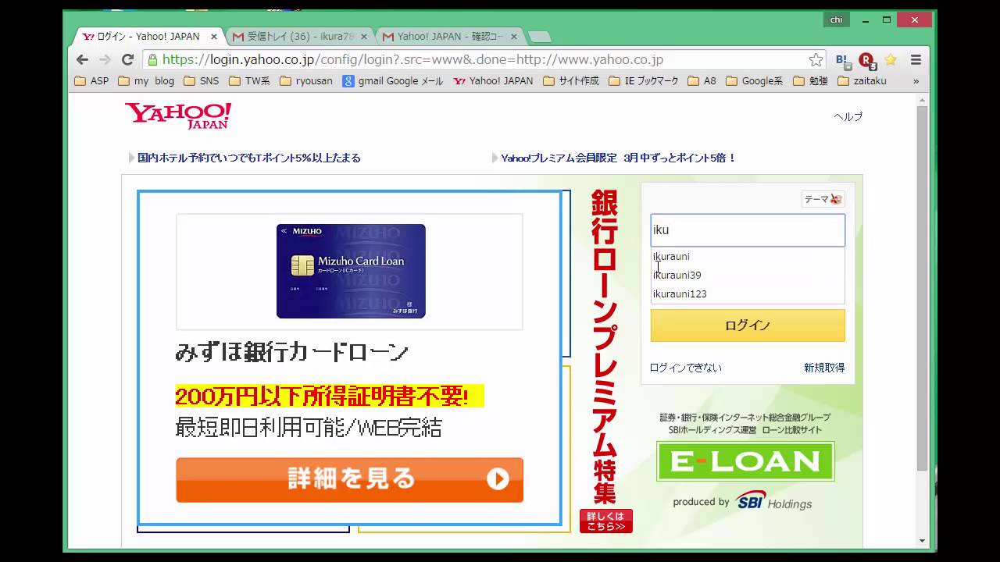Switch to the Yahoo! JAPAN 確認コード tab
This screenshot has height=562, width=1000.
[x=449, y=37]
